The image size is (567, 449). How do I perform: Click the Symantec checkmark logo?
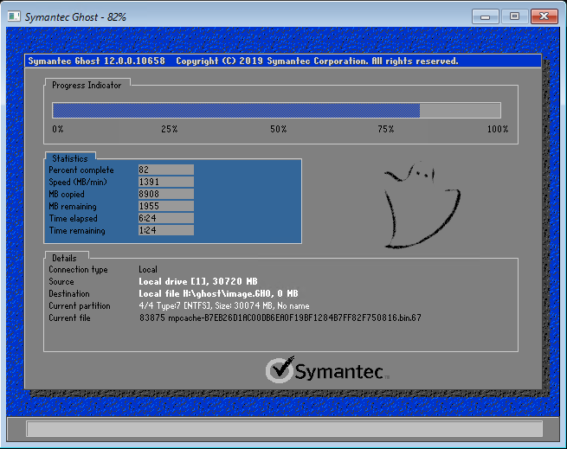(280, 369)
